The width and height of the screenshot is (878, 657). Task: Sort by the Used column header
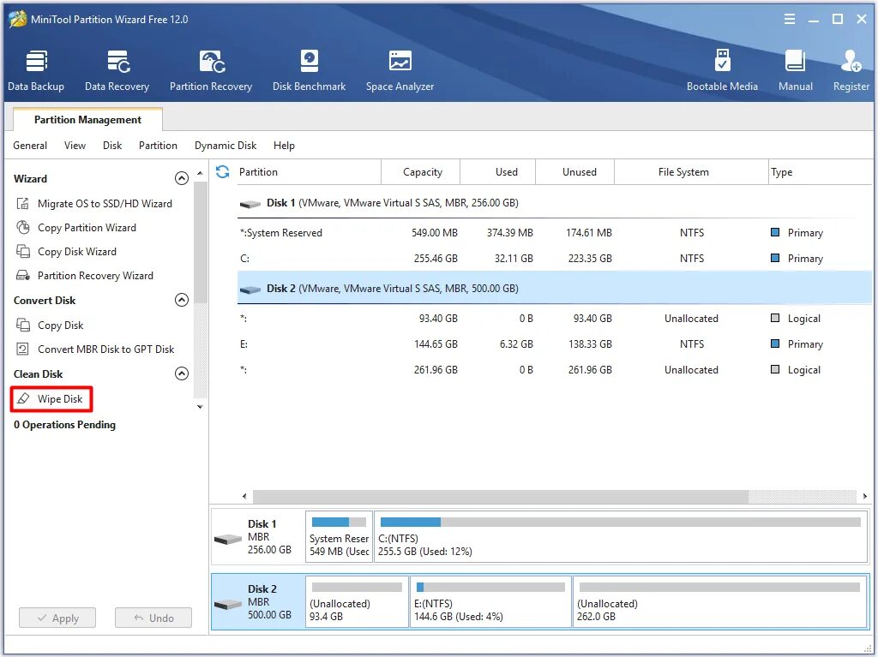click(x=498, y=172)
